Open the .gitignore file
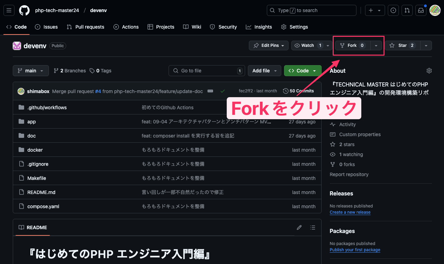The height and width of the screenshot is (264, 444). 38,164
